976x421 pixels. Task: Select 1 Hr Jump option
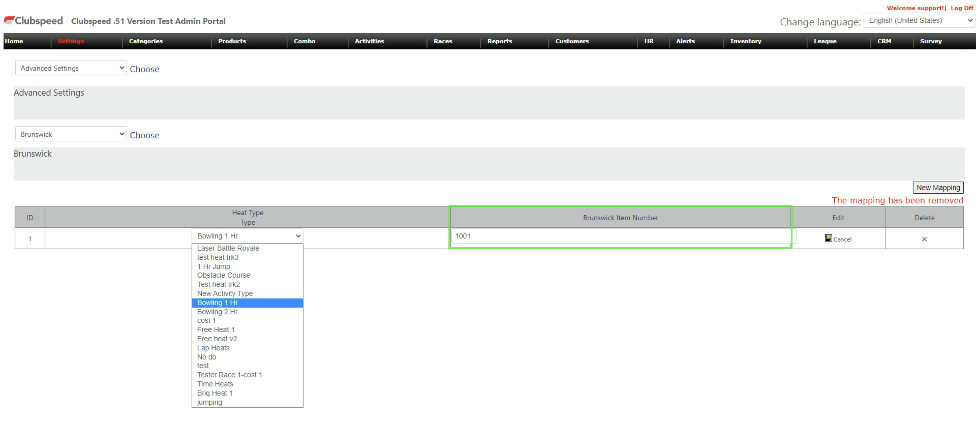pyautogui.click(x=247, y=266)
